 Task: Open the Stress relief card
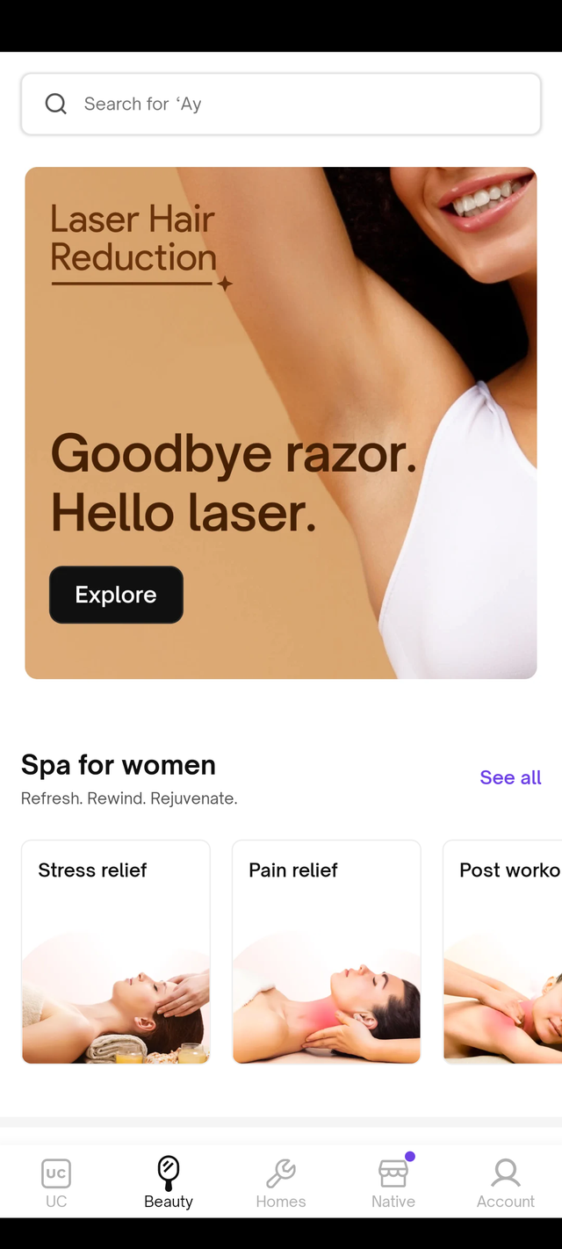[x=116, y=952]
